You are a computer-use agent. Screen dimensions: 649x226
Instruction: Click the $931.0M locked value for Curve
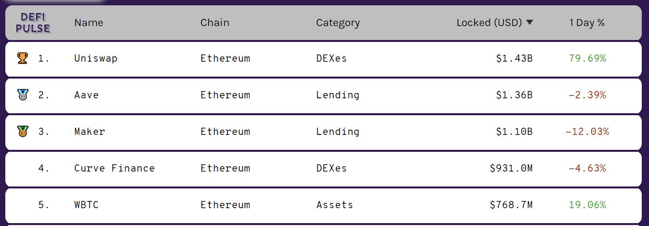[x=511, y=168]
